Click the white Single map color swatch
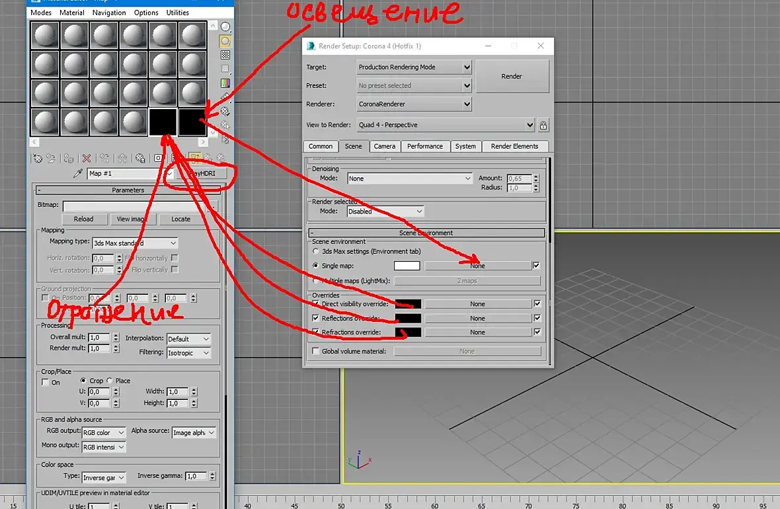This screenshot has height=509, width=780. (407, 266)
